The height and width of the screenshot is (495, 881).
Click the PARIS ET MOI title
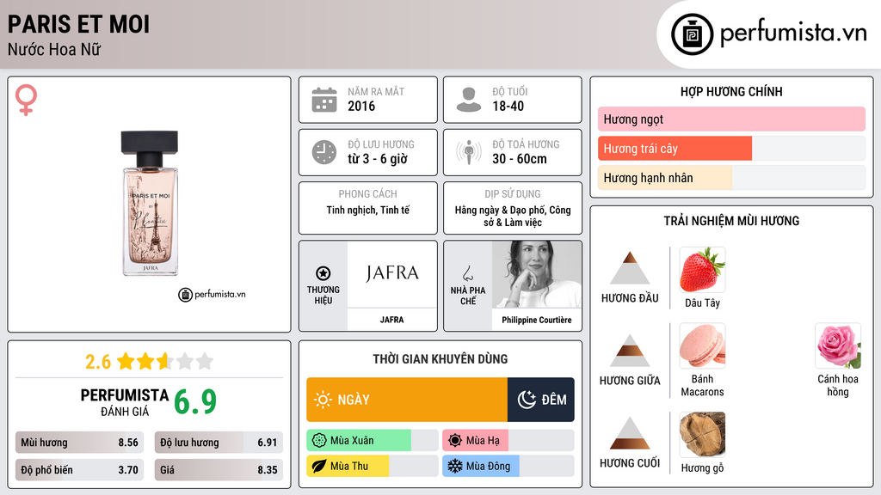[78, 24]
